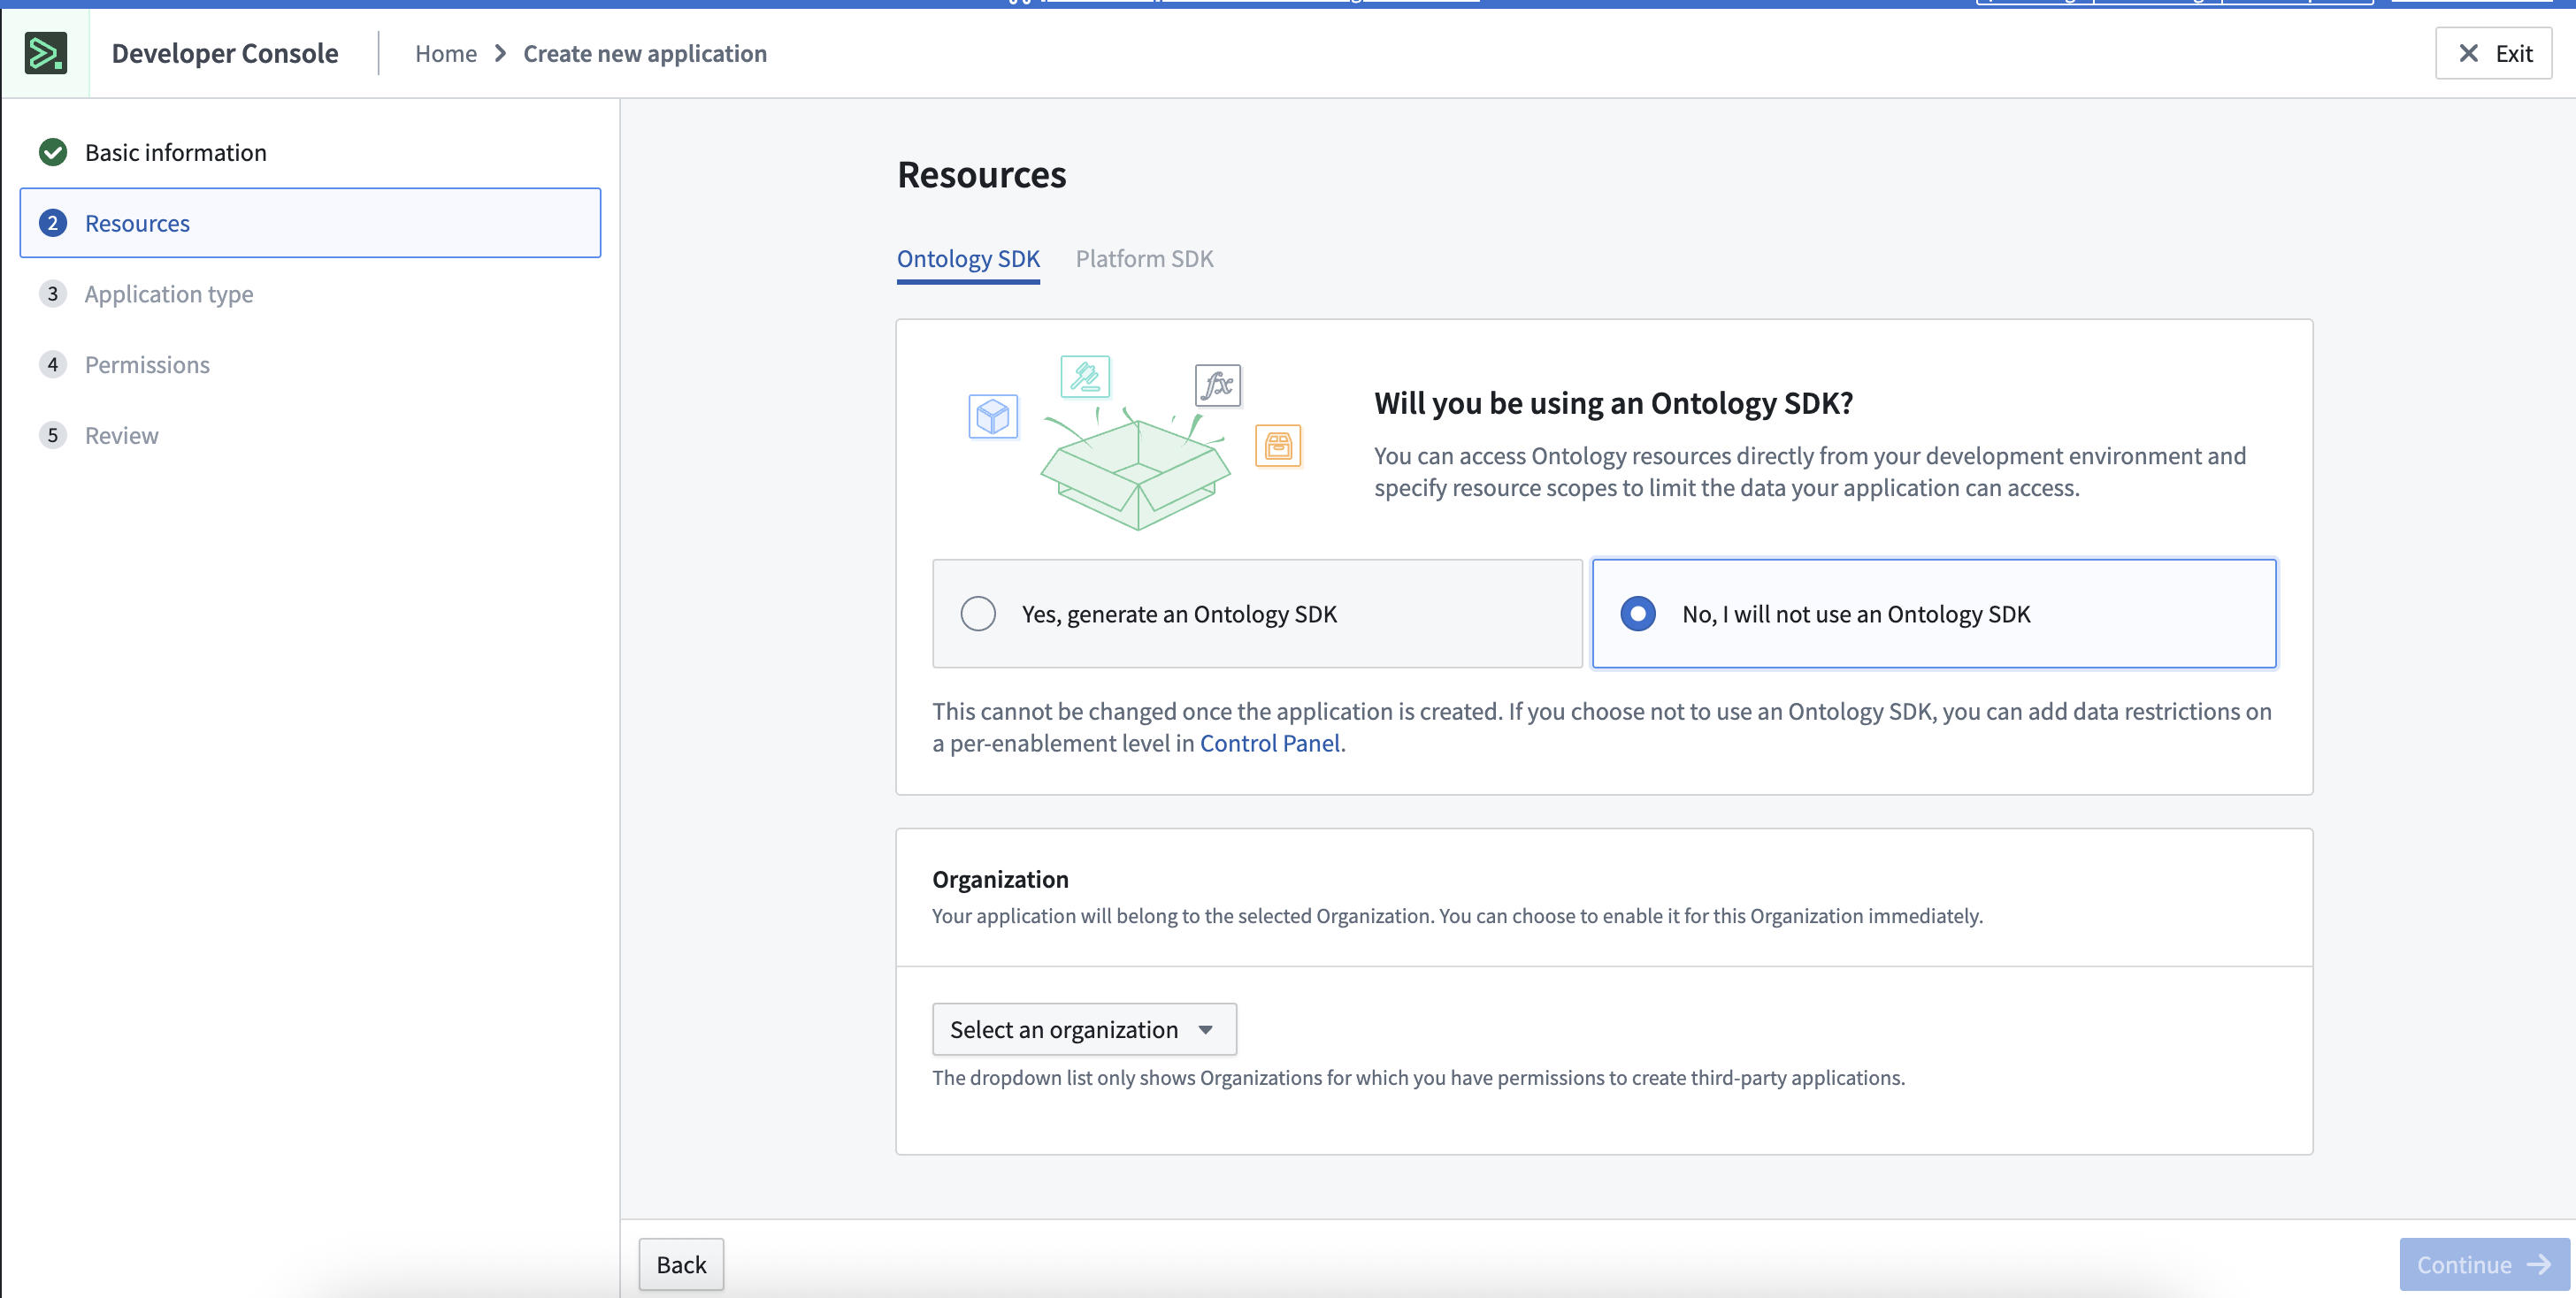This screenshot has height=1298, width=2576.
Task: Click the blue cube object icon
Action: pyautogui.click(x=993, y=416)
